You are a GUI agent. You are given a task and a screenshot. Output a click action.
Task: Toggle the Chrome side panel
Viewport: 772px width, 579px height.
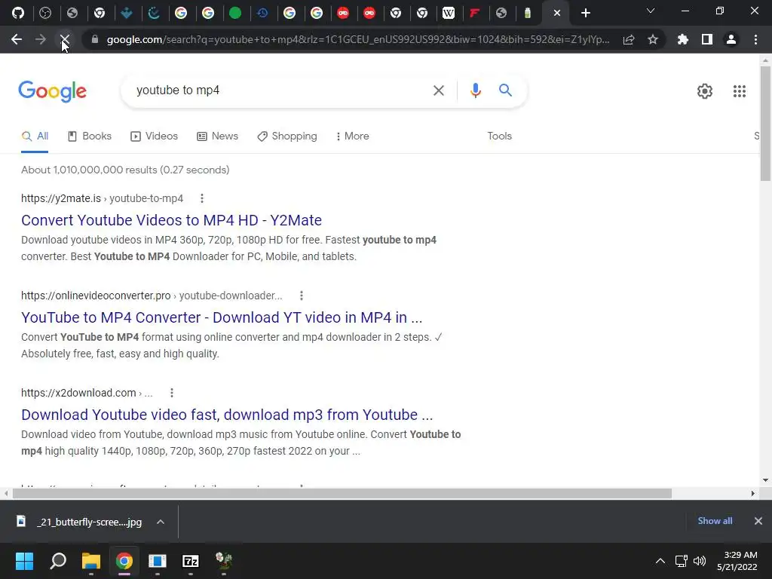707,39
